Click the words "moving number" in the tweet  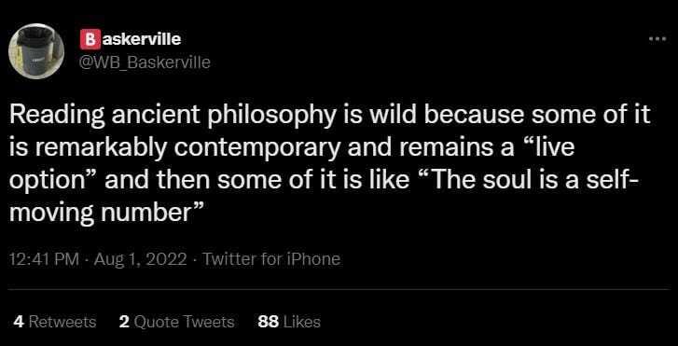point(106,211)
